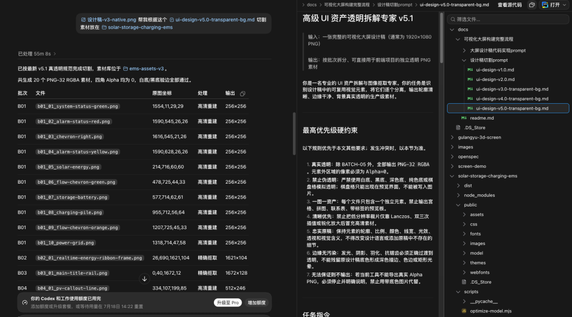
Task: Open ui-design-v3.0-transparent-bg.md in the tree
Action: (512, 89)
